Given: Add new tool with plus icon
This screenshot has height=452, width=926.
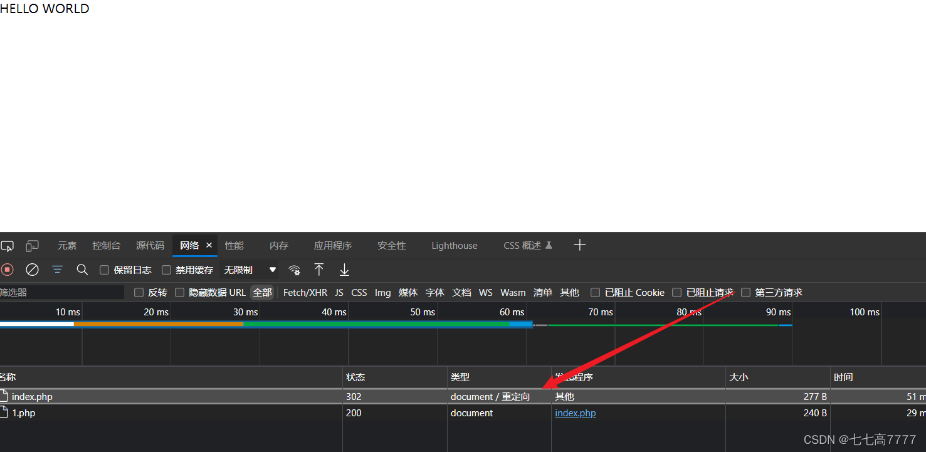Looking at the screenshot, I should (579, 245).
